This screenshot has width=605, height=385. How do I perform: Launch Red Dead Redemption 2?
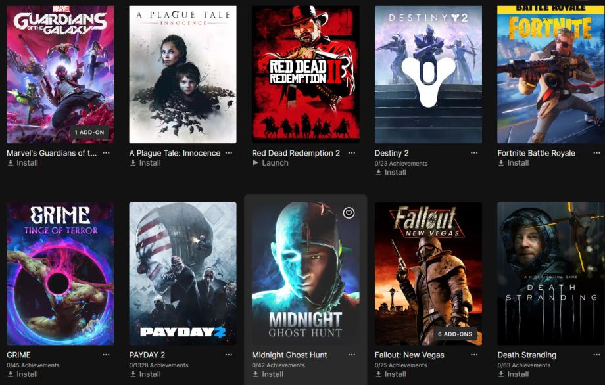tap(270, 163)
